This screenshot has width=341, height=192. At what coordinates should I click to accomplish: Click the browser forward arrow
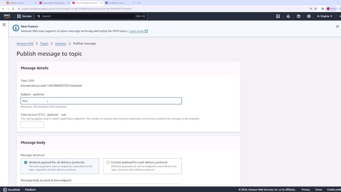(8, 9)
